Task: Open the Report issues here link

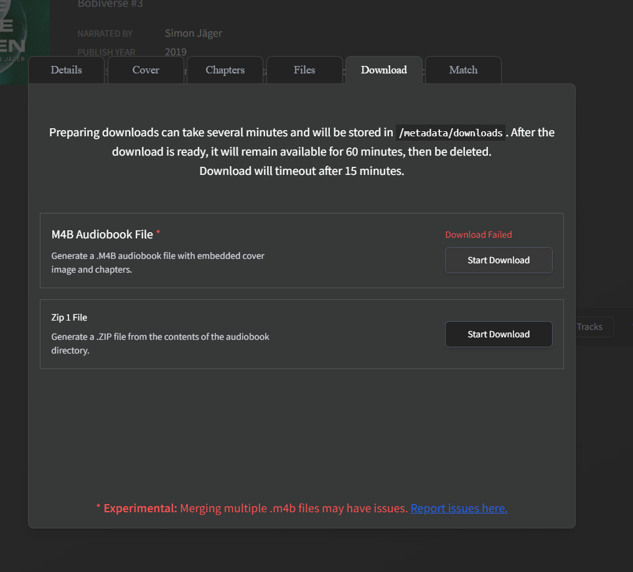Action: 459,508
